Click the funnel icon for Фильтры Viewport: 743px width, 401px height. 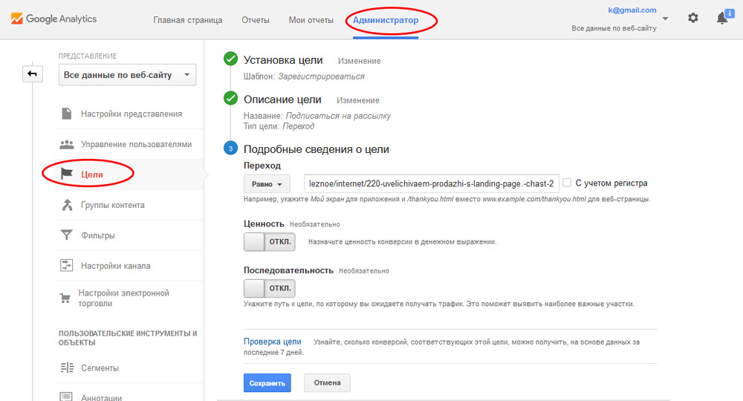67,235
